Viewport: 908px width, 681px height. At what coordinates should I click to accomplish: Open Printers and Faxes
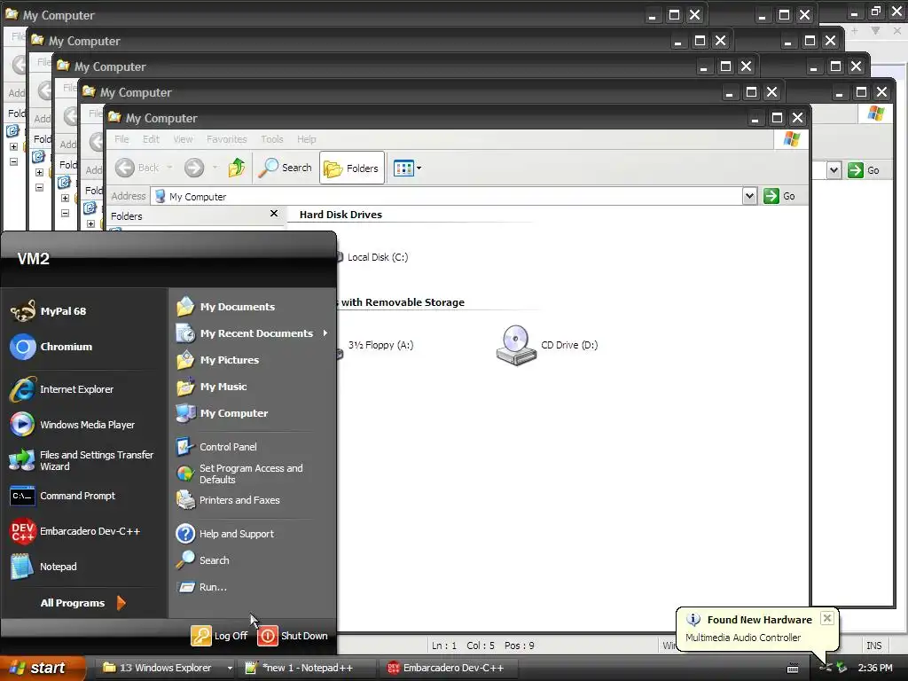[228, 500]
